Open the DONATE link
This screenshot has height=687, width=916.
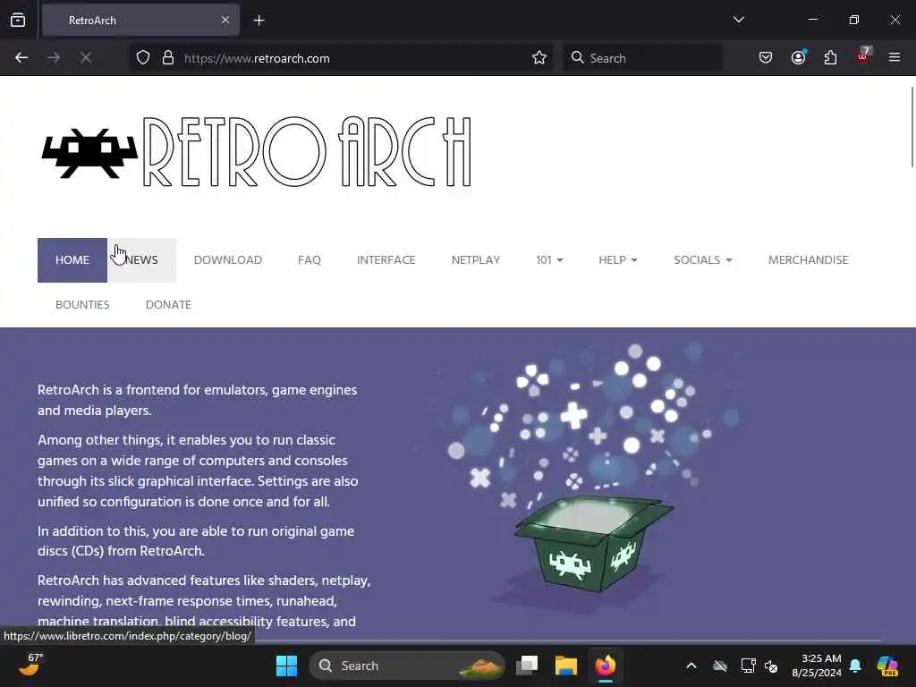(x=168, y=305)
